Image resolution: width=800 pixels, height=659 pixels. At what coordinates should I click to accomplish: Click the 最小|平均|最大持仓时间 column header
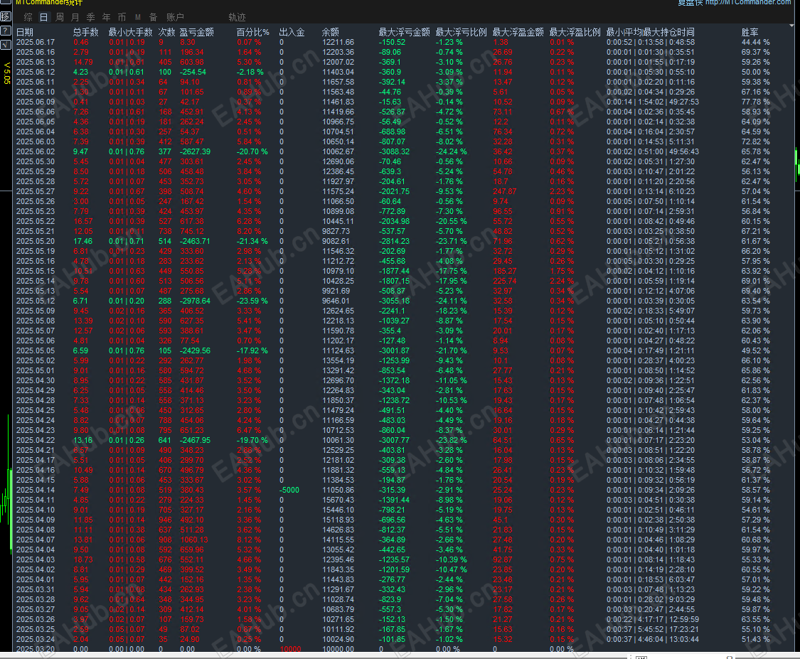[x=650, y=32]
